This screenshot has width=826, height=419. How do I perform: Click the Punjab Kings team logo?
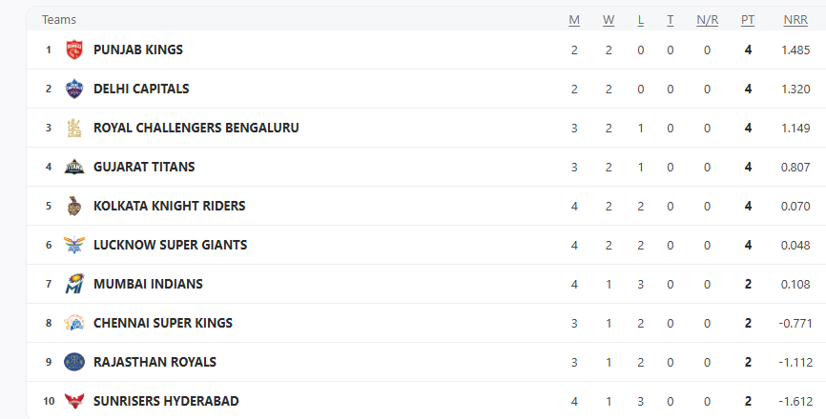tap(74, 50)
